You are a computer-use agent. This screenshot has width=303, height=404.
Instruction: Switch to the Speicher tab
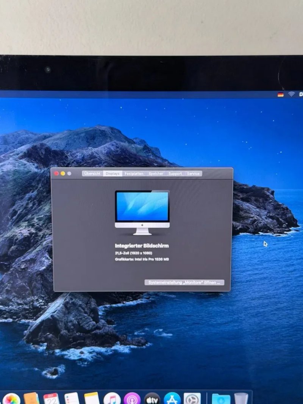[x=156, y=174]
